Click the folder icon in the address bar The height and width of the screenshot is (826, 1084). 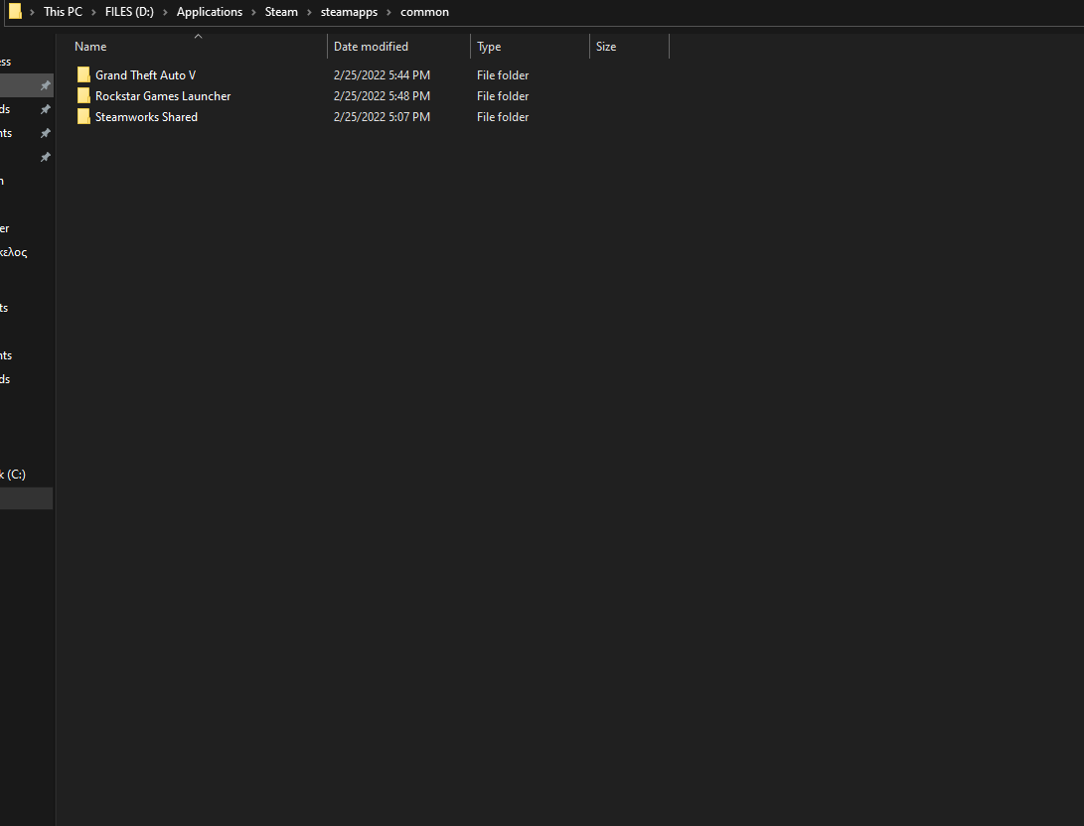15,12
